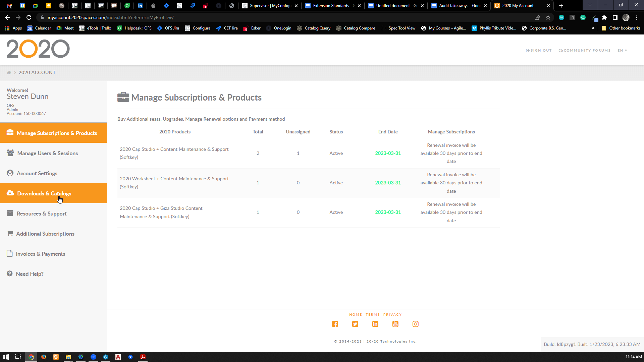The width and height of the screenshot is (644, 362).
Task: Open Chrome extensions puzzle icon
Action: (x=604, y=17)
